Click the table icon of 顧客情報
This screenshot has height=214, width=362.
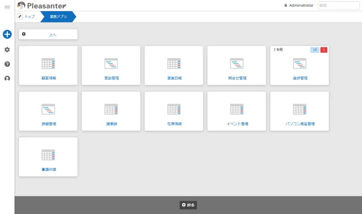point(48,64)
